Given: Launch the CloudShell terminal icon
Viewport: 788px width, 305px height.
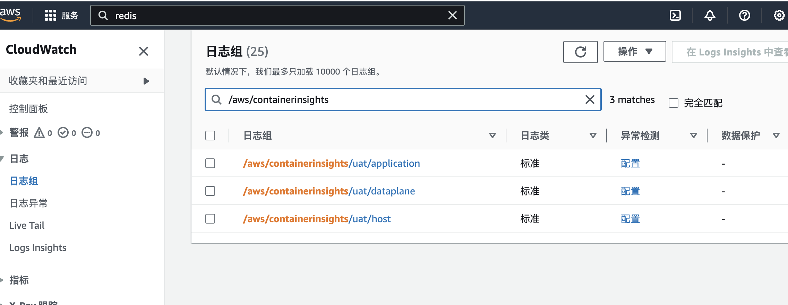Looking at the screenshot, I should [x=675, y=15].
